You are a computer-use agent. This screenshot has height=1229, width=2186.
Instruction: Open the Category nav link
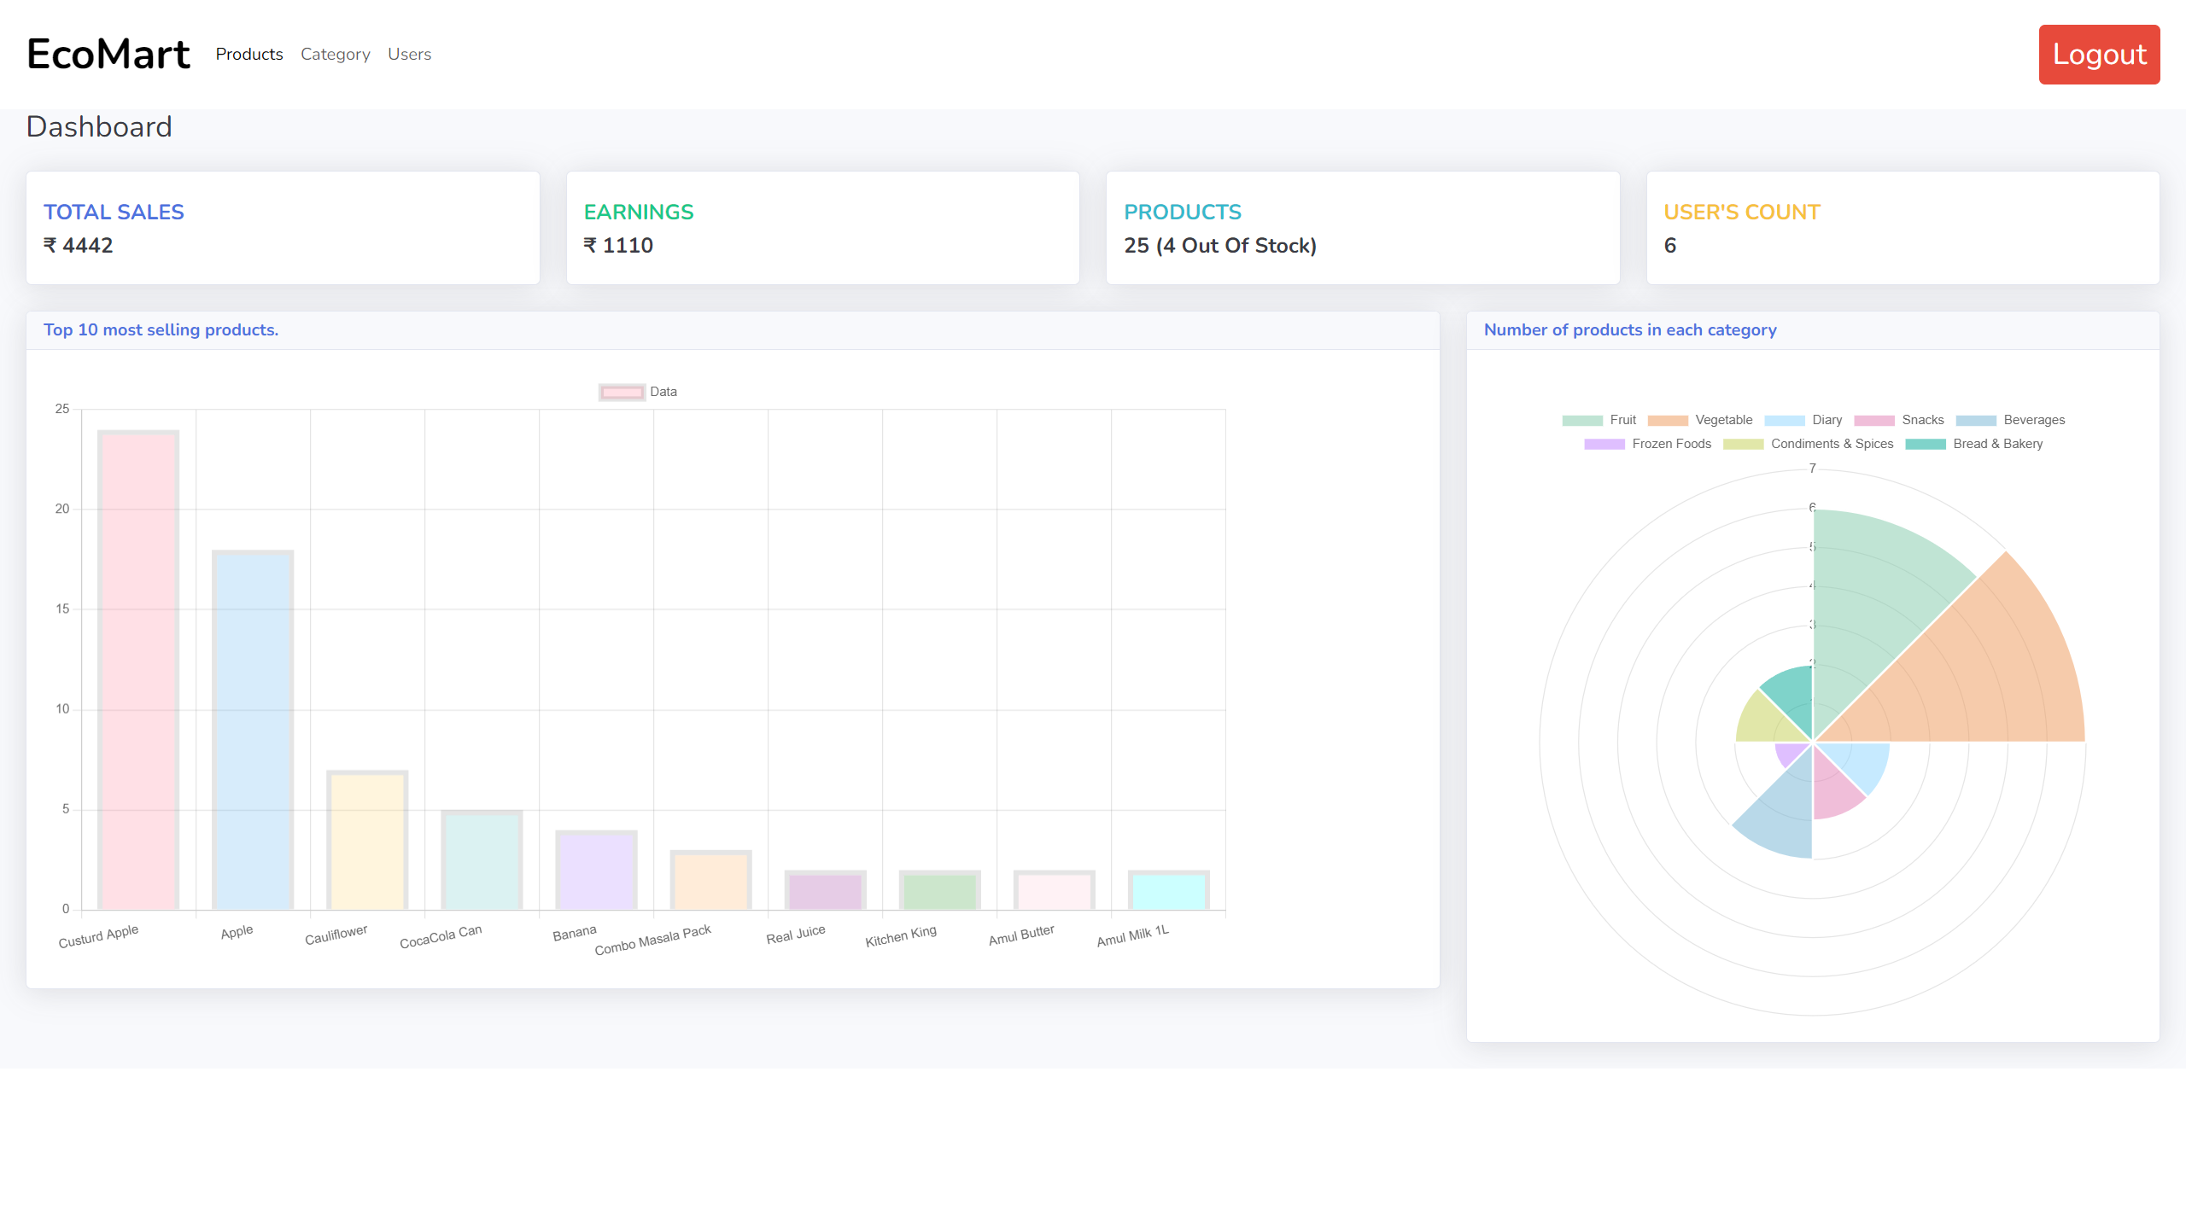(335, 54)
